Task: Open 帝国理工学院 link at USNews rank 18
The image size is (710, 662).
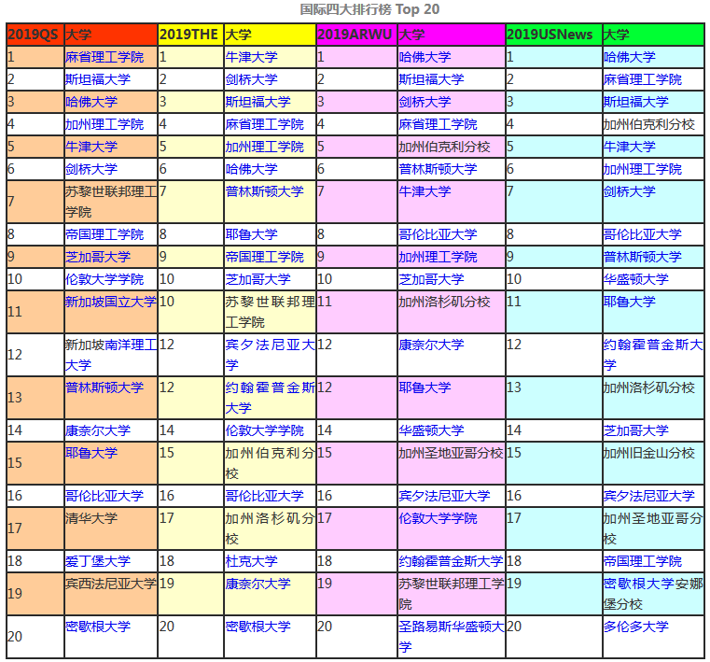Action: 643,561
